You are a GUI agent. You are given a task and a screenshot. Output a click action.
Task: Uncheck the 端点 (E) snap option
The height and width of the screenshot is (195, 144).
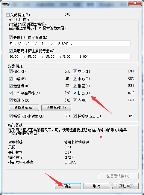(10, 72)
